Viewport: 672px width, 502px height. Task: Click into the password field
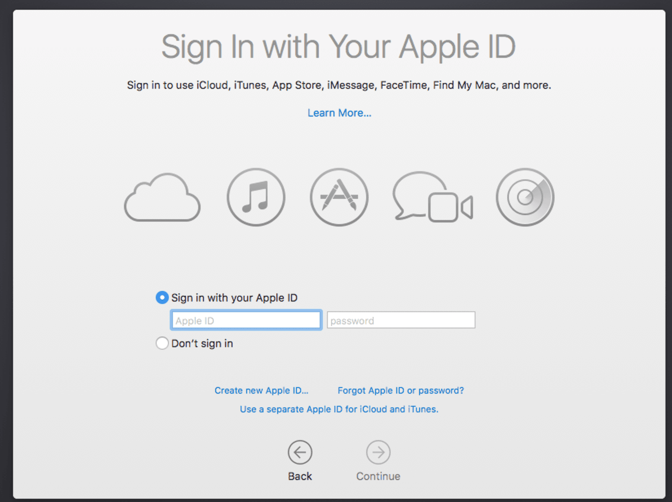point(401,320)
